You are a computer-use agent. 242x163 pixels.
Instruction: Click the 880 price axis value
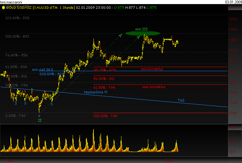pyautogui.click(x=234, y=40)
